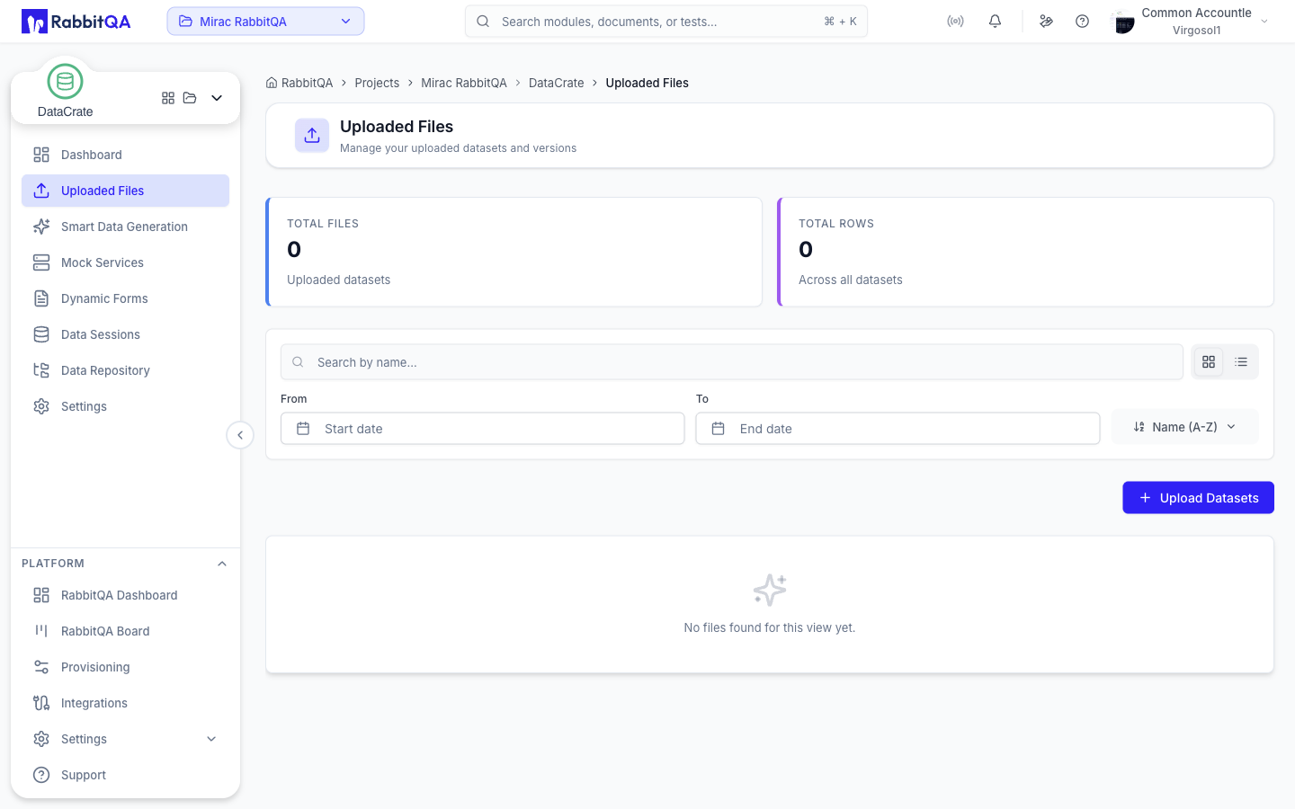Go to Mock Services
Image resolution: width=1295 pixels, height=809 pixels.
[x=125, y=262]
